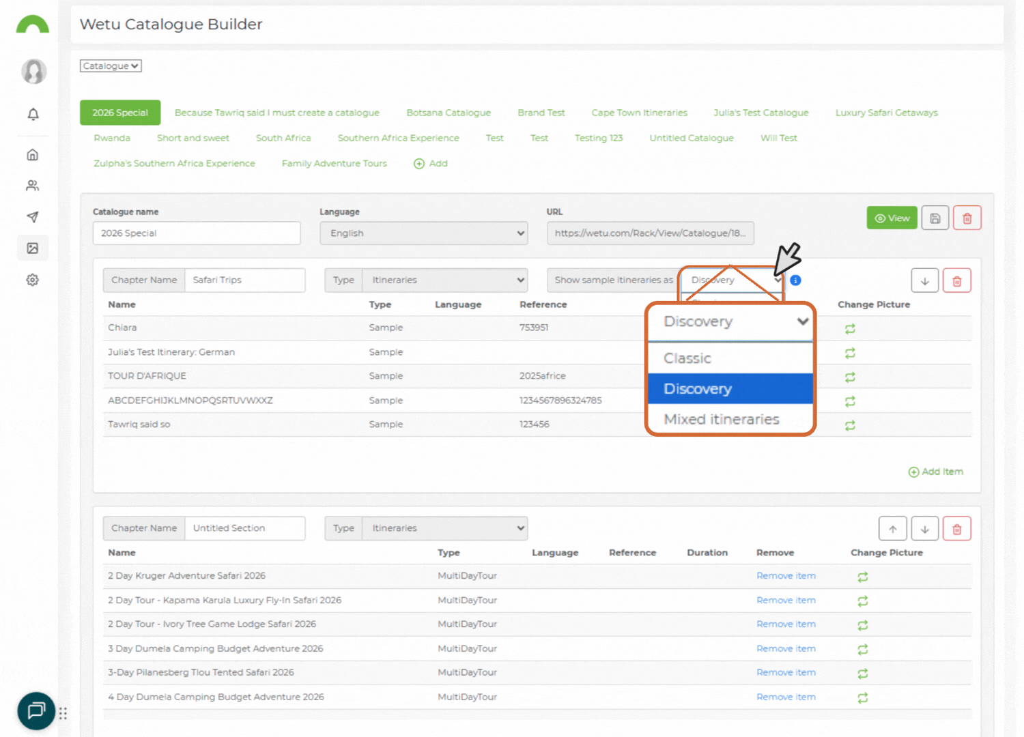Select Mixed itineraries from the open dropdown
The height and width of the screenshot is (737, 1024).
point(721,419)
